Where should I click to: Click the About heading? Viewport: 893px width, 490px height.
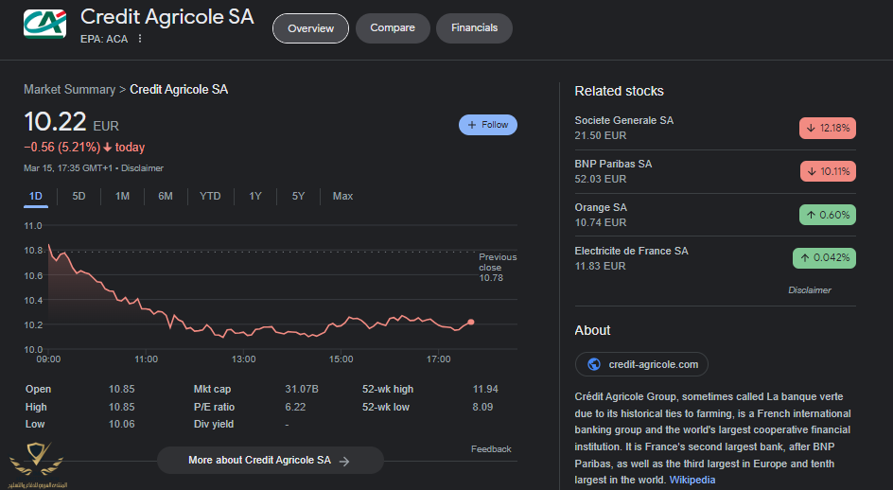(592, 330)
